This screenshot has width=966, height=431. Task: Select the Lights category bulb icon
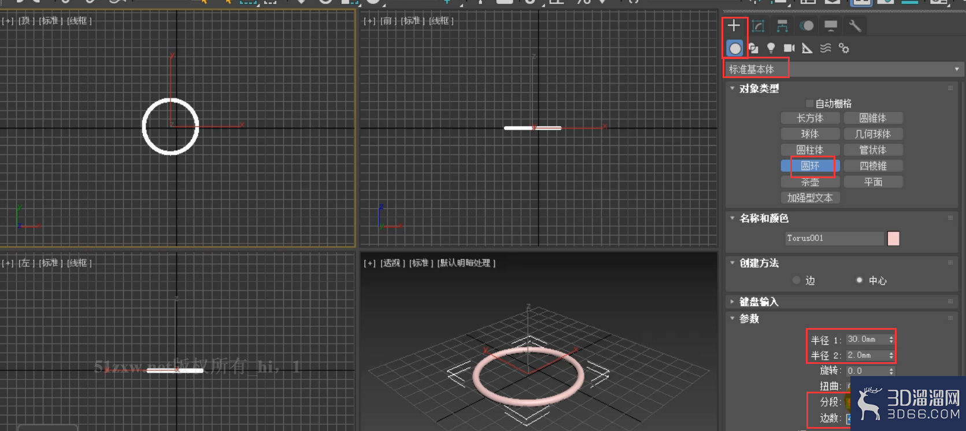click(x=771, y=48)
